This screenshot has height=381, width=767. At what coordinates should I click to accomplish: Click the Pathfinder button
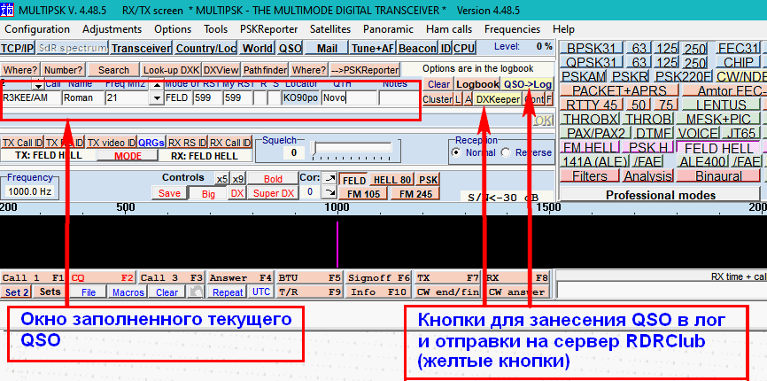pyautogui.click(x=265, y=69)
